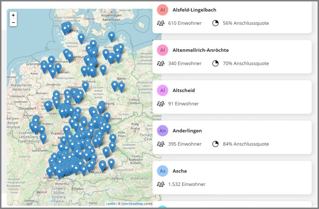The width and height of the screenshot is (319, 209).
Task: Select the Alsfeld-Lingelbach avatar badge
Action: [x=162, y=10]
